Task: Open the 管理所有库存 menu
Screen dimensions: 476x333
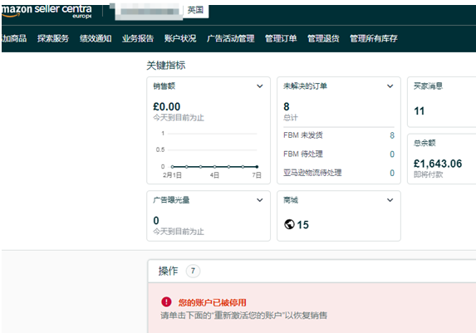Action: (x=374, y=38)
